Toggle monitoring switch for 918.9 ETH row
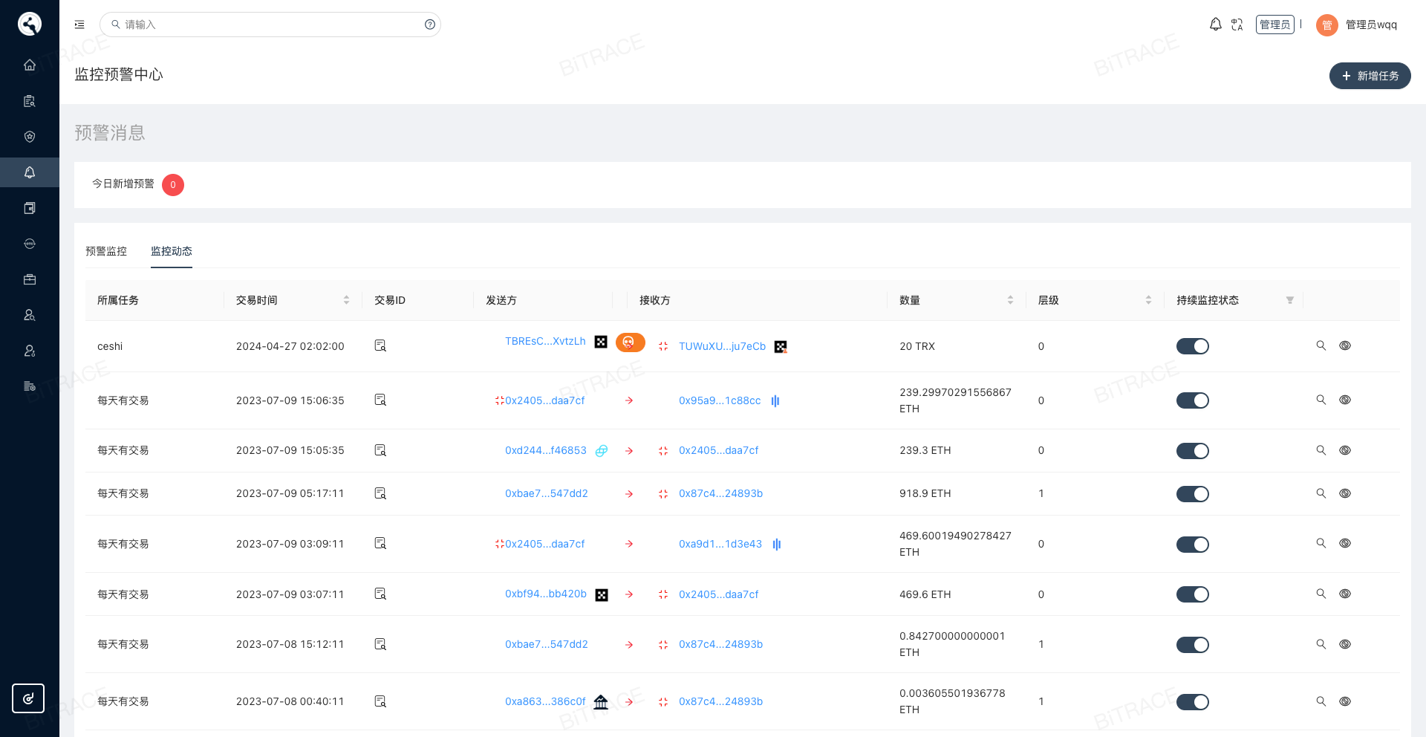This screenshot has height=737, width=1426. click(1193, 494)
